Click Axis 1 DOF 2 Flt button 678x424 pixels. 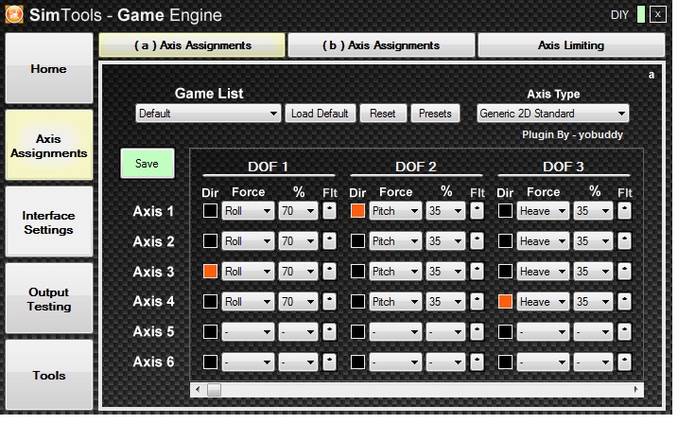pyautogui.click(x=477, y=211)
